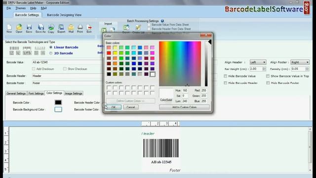Toggle Hide Barcode Value checkbox
316x178 pixels.
(x=226, y=76)
